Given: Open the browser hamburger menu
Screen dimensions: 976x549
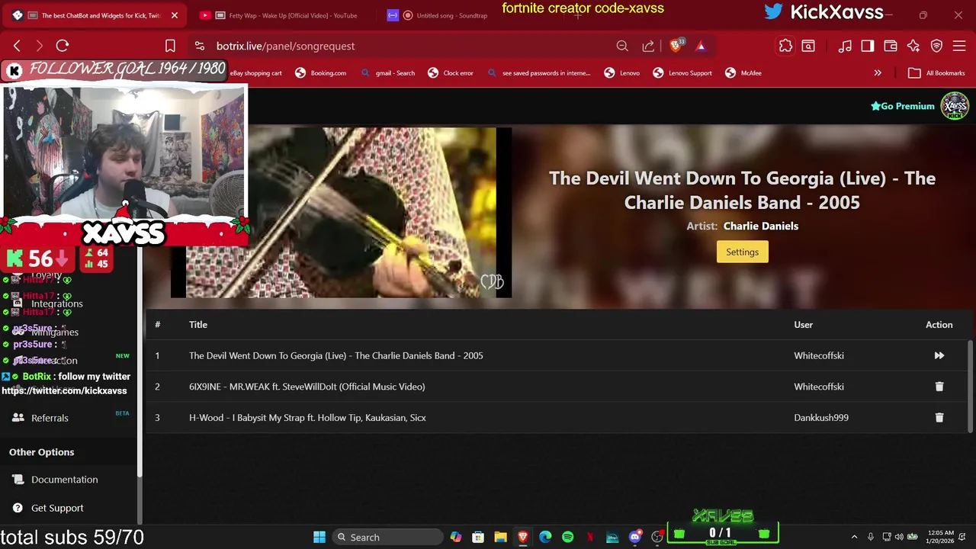Looking at the screenshot, I should (x=959, y=46).
